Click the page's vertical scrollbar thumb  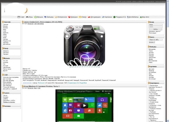coord(168,14)
